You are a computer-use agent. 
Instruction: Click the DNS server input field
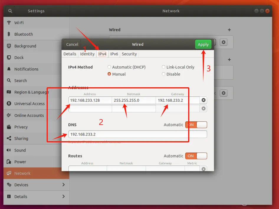pos(137,134)
